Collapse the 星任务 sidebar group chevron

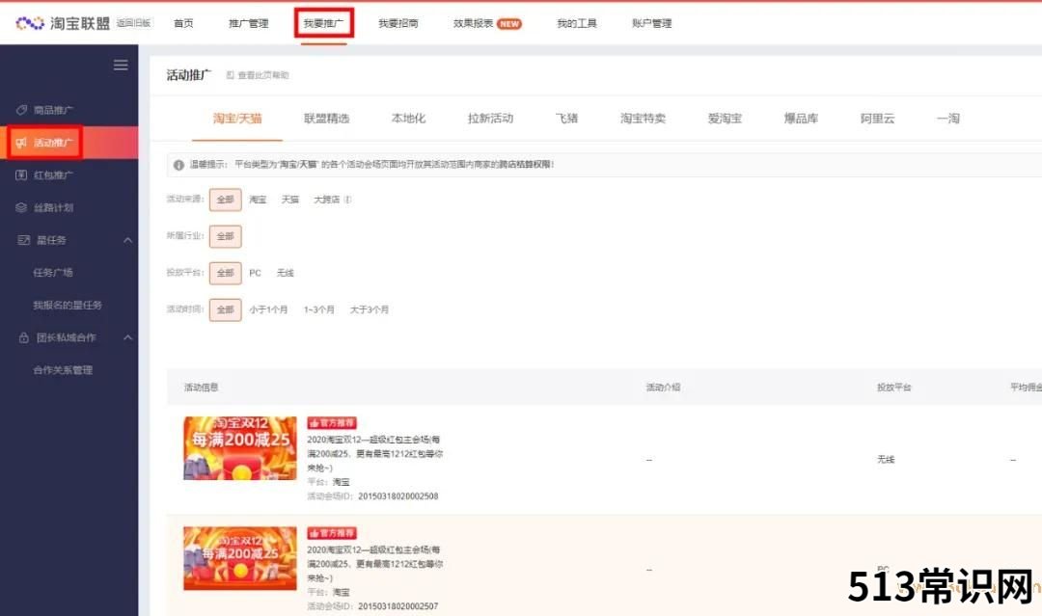128,240
